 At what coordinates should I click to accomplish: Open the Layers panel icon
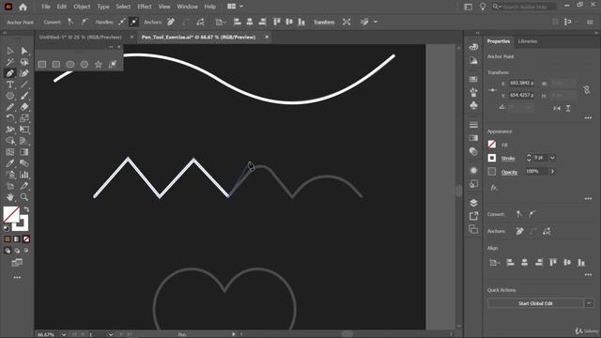[473, 203]
